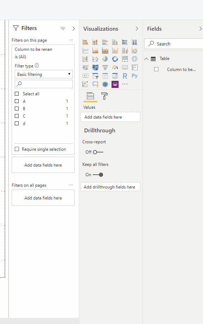Insert the Key influencers visual

point(85,84)
